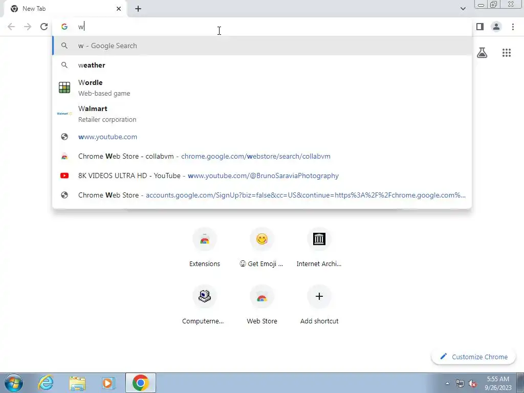Select Chrome Web Store accounts.google.com SignUp suggestion
Screen dimensions: 524x393
coord(262,195)
